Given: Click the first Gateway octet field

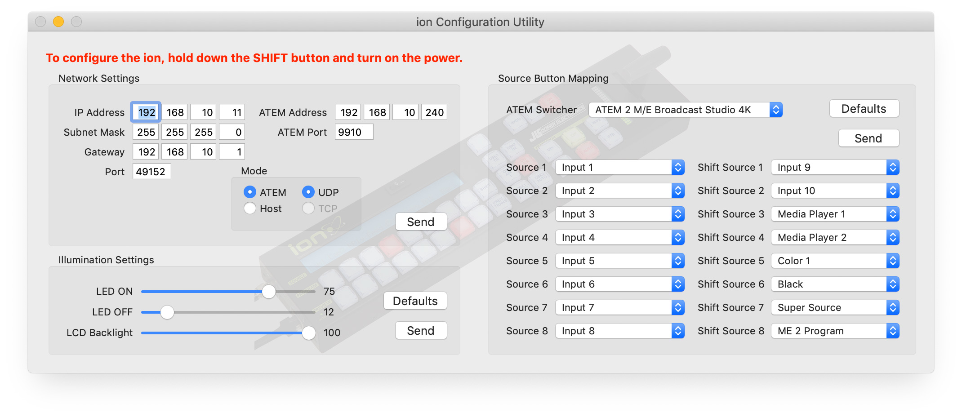Looking at the screenshot, I should coord(146,152).
